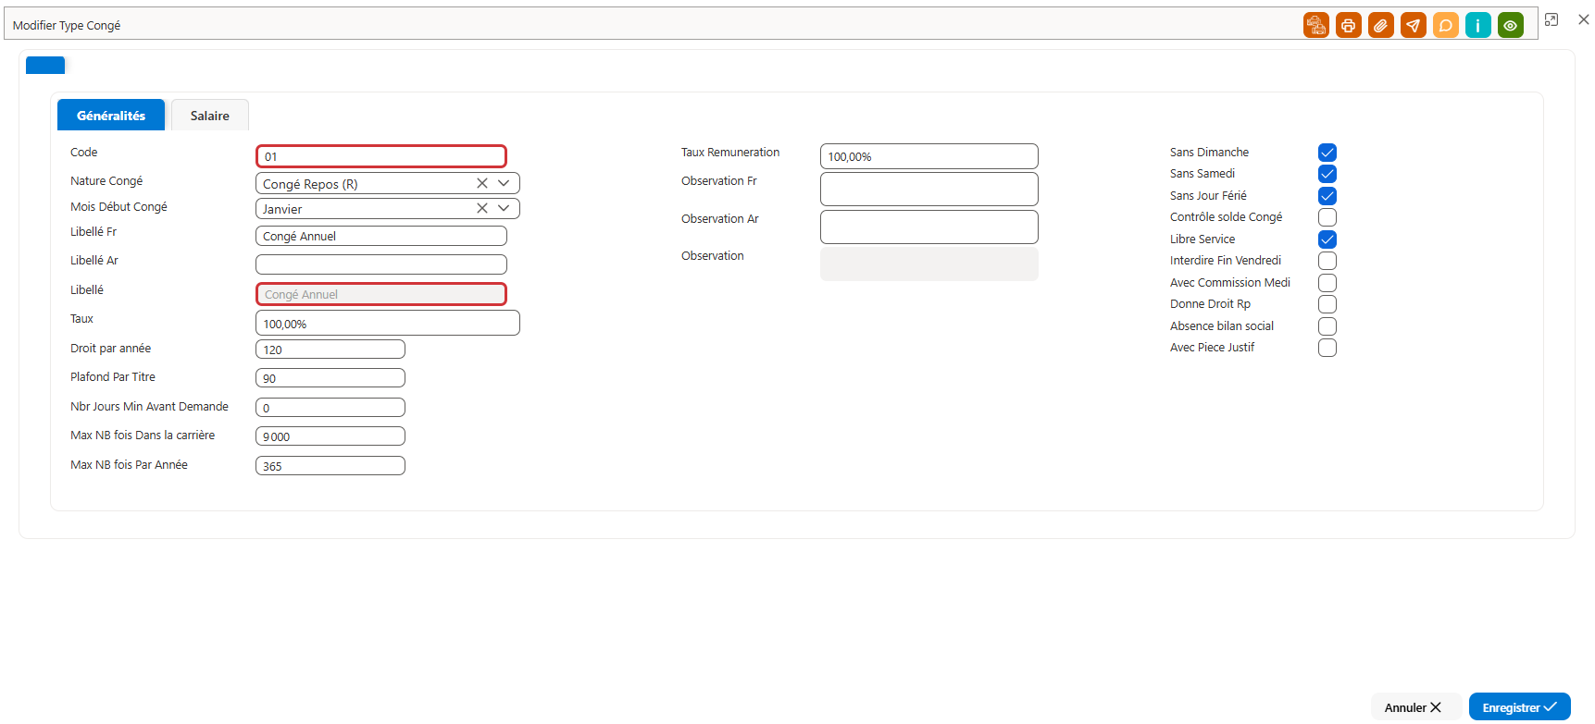Screen dimensions: 1595x724
Task: Click the paper plane send icon
Action: (x=1413, y=26)
